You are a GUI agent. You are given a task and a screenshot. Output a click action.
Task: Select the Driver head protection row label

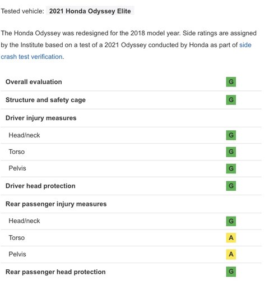pyautogui.click(x=40, y=186)
